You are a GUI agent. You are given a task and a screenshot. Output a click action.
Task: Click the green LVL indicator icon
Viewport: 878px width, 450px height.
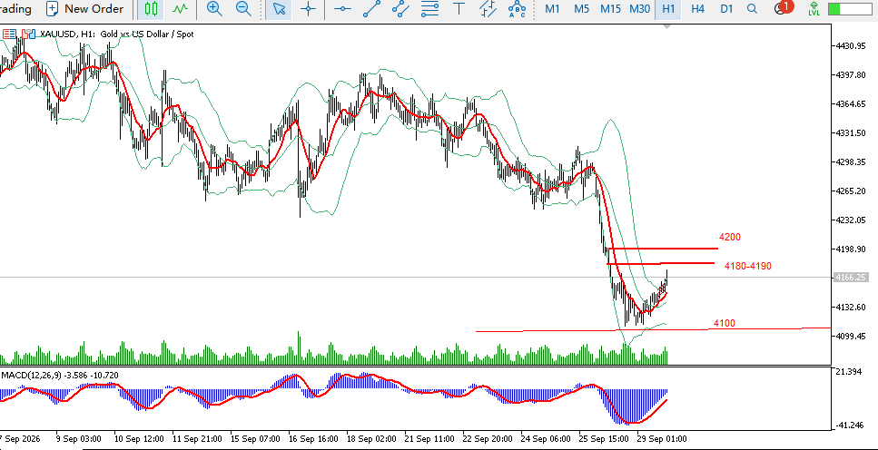coord(814,9)
